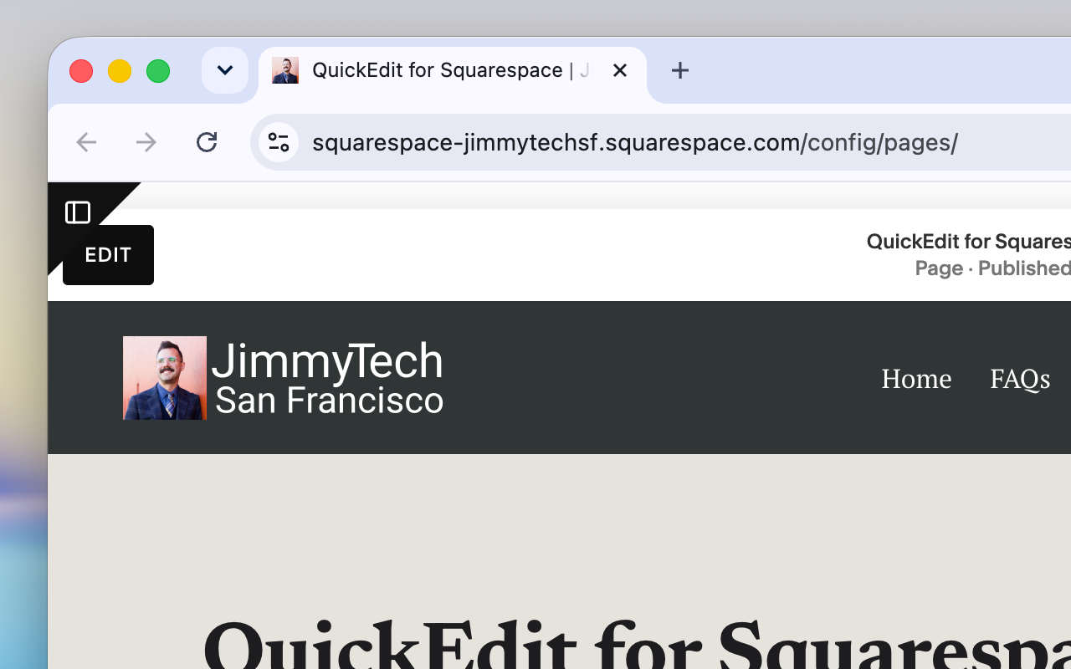The image size is (1071, 669).
Task: Click the green fullscreen window button
Action: (x=158, y=71)
